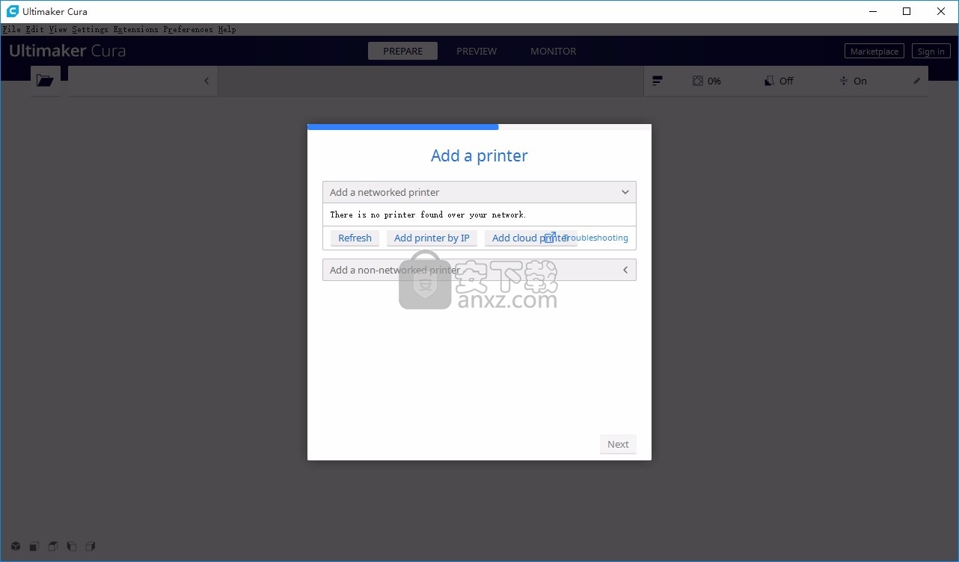Click the Ultimaker Cura header logo text
The width and height of the screenshot is (959, 562).
[67, 51]
